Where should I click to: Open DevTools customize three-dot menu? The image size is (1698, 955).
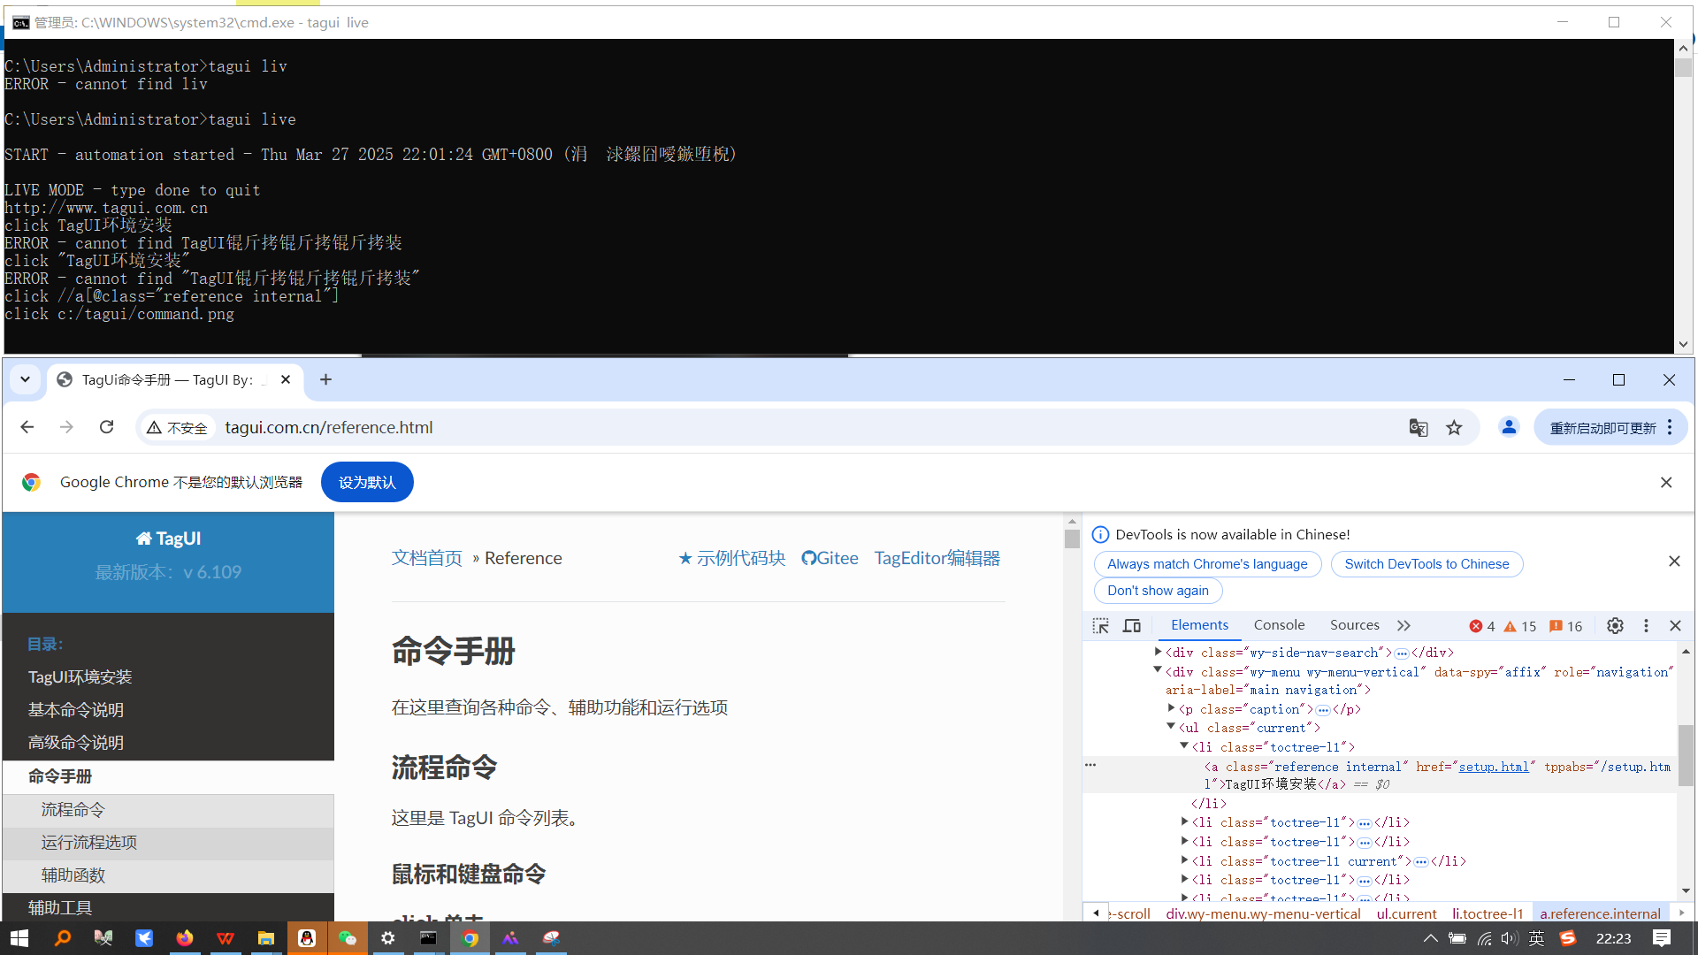click(x=1646, y=626)
